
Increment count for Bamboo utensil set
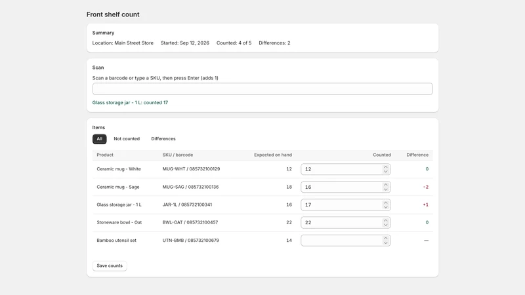386,238
